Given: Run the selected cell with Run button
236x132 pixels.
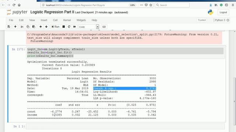Looking at the screenshot, I should (x=55, y=27).
